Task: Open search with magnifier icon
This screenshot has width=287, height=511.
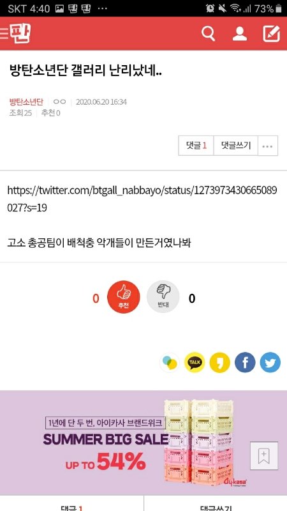Action: click(x=209, y=34)
